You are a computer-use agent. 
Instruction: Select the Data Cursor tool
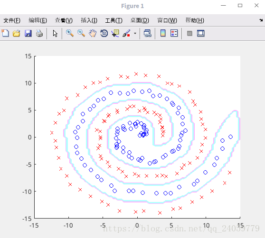[115, 33]
